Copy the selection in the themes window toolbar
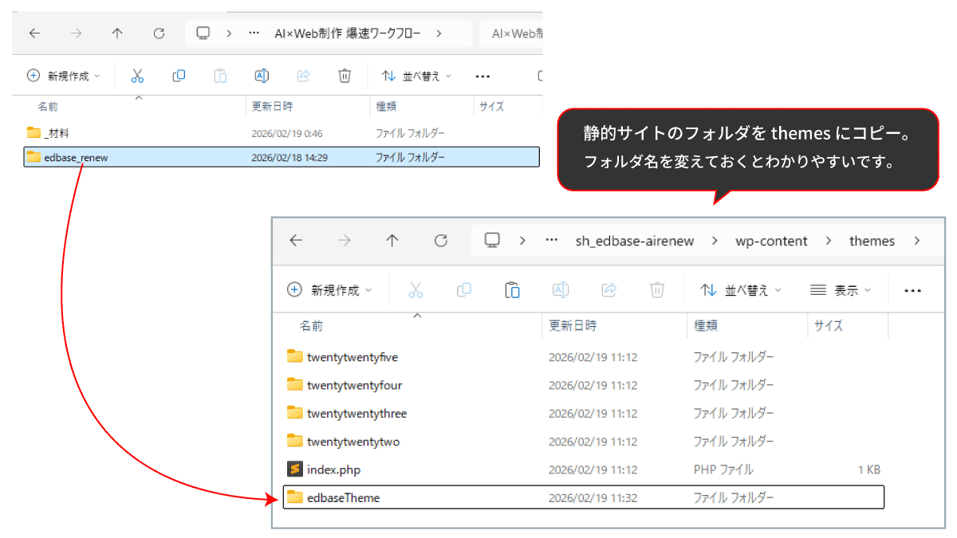This screenshot has width=957, height=538. click(463, 290)
